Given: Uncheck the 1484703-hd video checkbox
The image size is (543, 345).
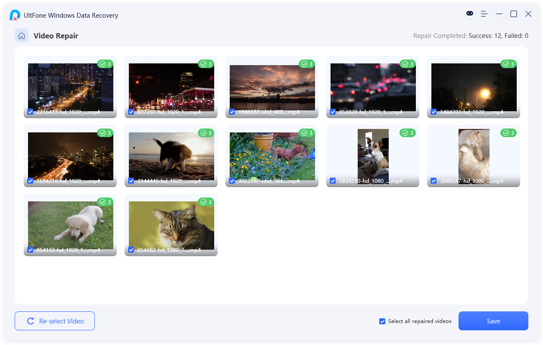Looking at the screenshot, I should (434, 111).
